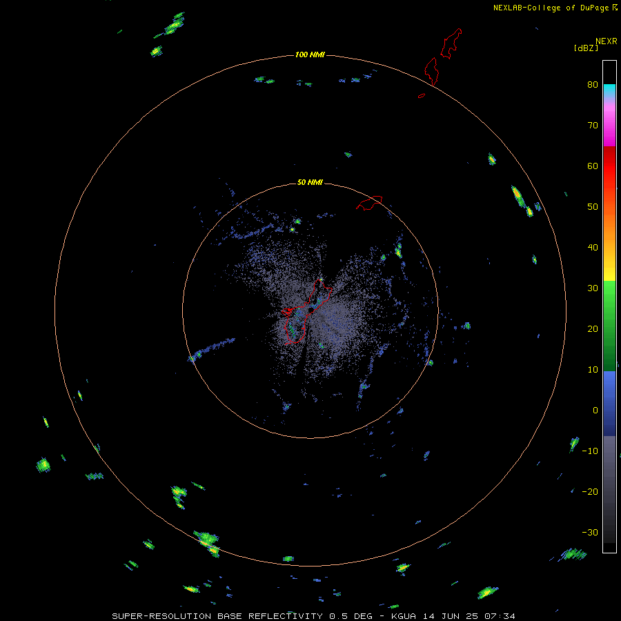This screenshot has height=621, width=621.
Task: Click the -30 dBZ scale value
Action: (x=590, y=532)
